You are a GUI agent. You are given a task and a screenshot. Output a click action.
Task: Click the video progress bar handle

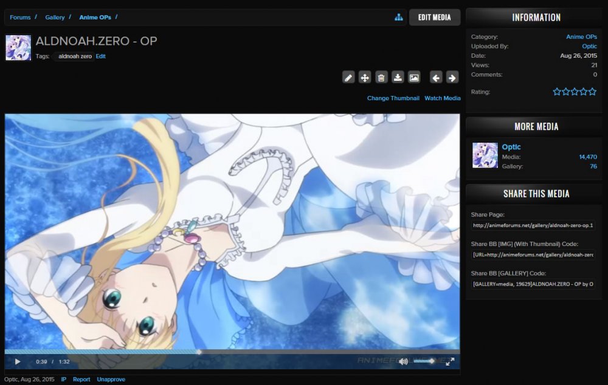click(199, 352)
